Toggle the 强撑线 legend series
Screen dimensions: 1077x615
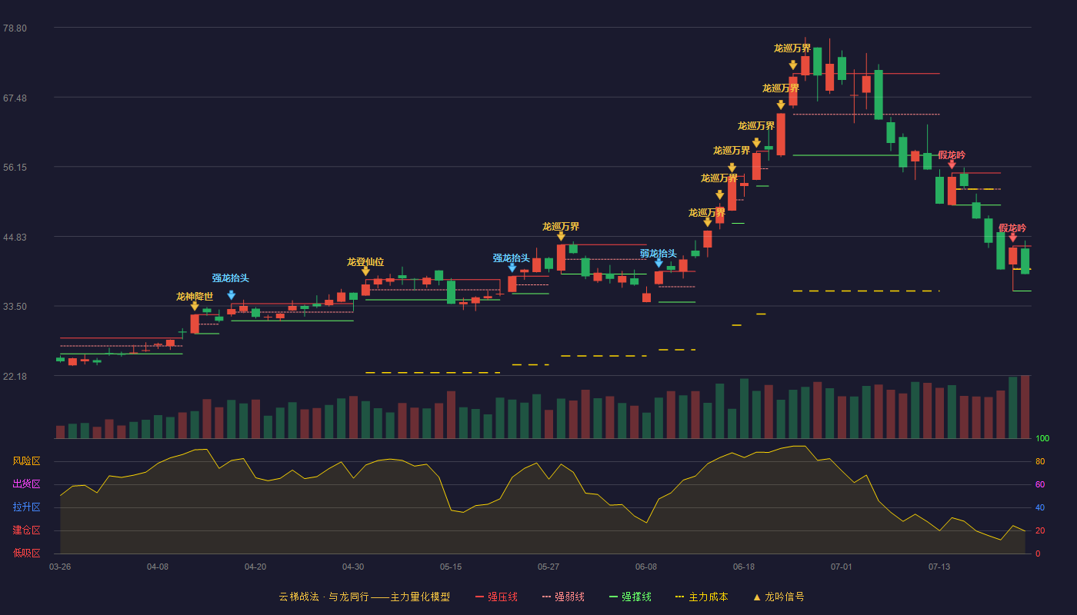click(x=629, y=597)
